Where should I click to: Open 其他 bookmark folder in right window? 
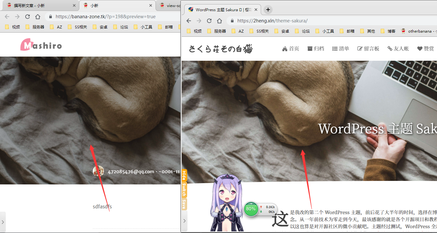pyautogui.click(x=368, y=31)
